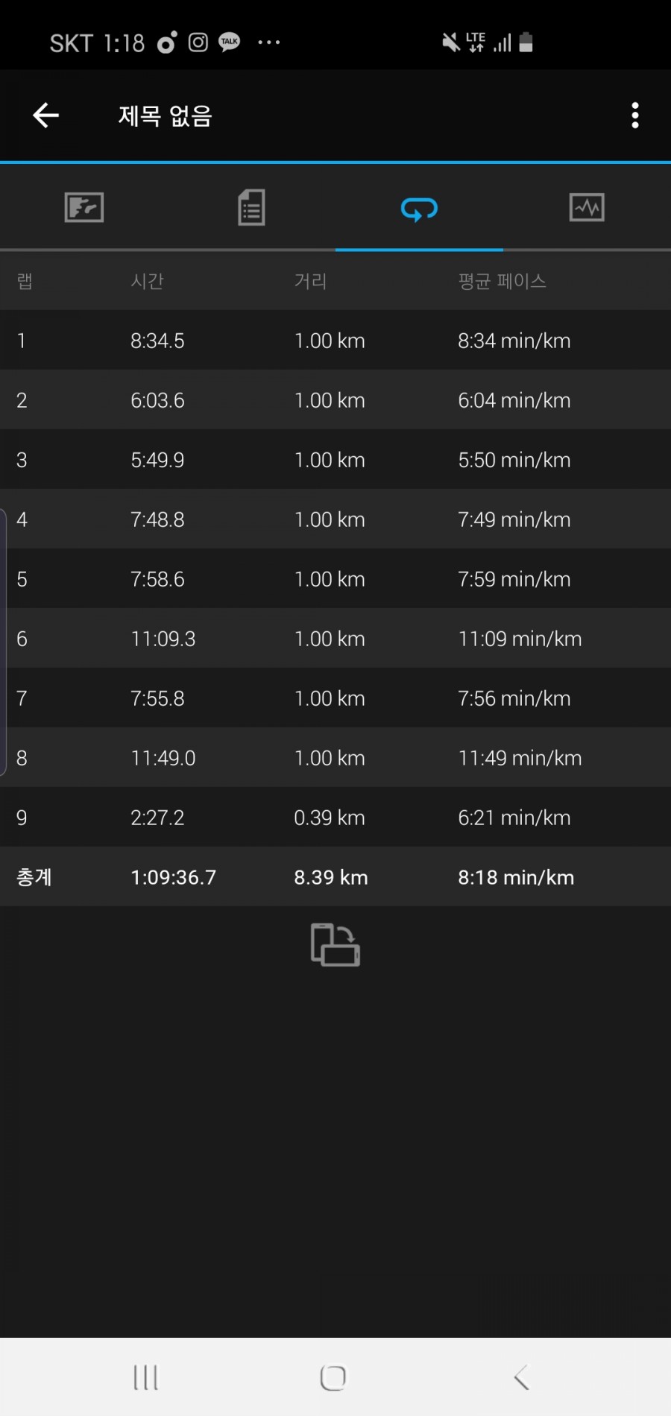Tap the Android home button
Screen dimensions: 671x1416
pos(333,1377)
